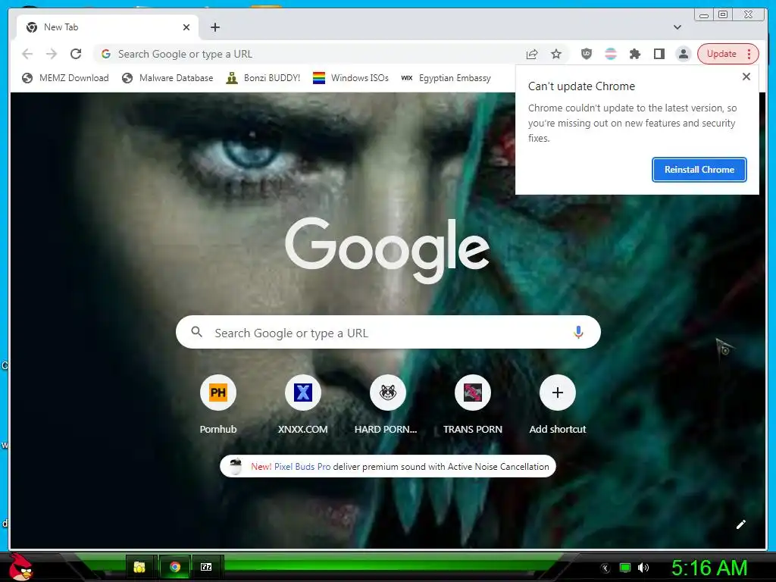
Task: Open the Angry Bird start button
Action: point(20,567)
